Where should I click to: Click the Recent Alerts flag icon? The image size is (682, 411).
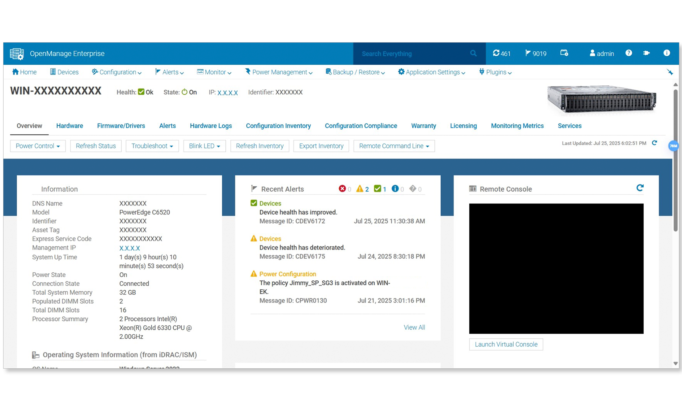tap(254, 189)
